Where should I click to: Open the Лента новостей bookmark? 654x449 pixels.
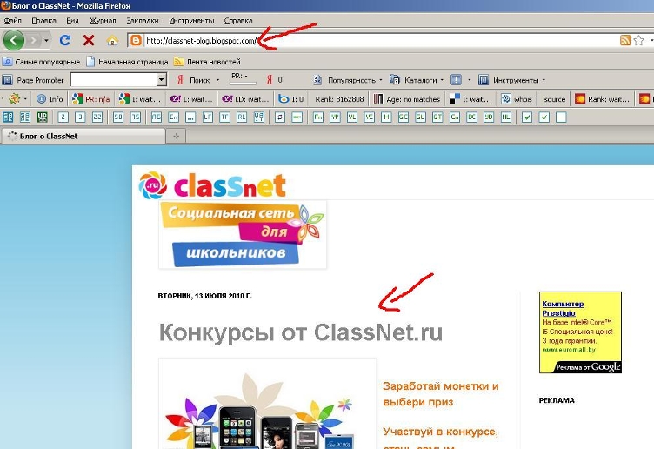(207, 62)
